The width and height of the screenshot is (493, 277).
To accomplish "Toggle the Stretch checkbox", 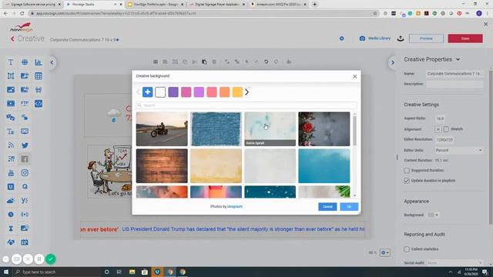I will pyautogui.click(x=446, y=129).
